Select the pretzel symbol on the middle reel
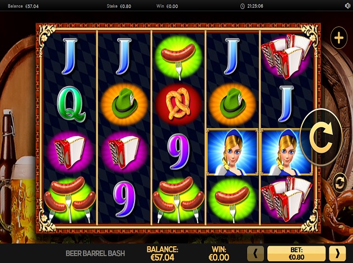353x263 pixels. click(x=179, y=104)
